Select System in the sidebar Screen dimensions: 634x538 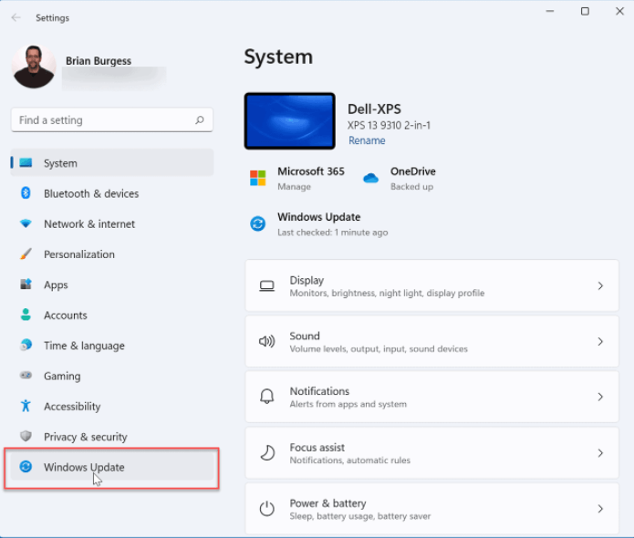coord(112,162)
